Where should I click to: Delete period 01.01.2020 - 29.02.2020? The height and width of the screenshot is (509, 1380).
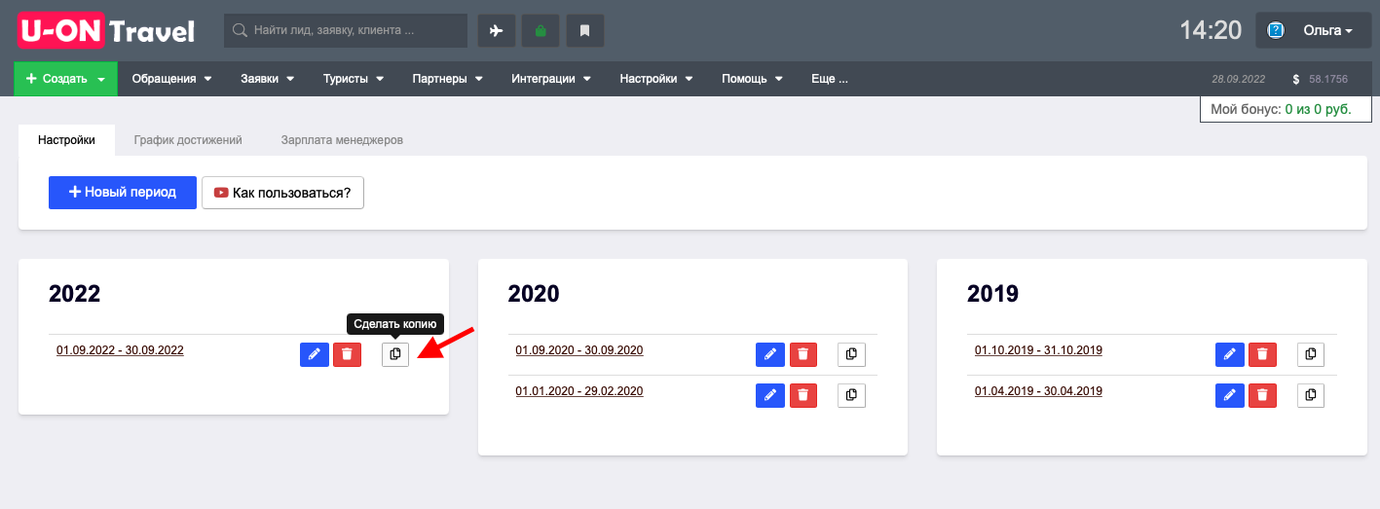coord(803,394)
